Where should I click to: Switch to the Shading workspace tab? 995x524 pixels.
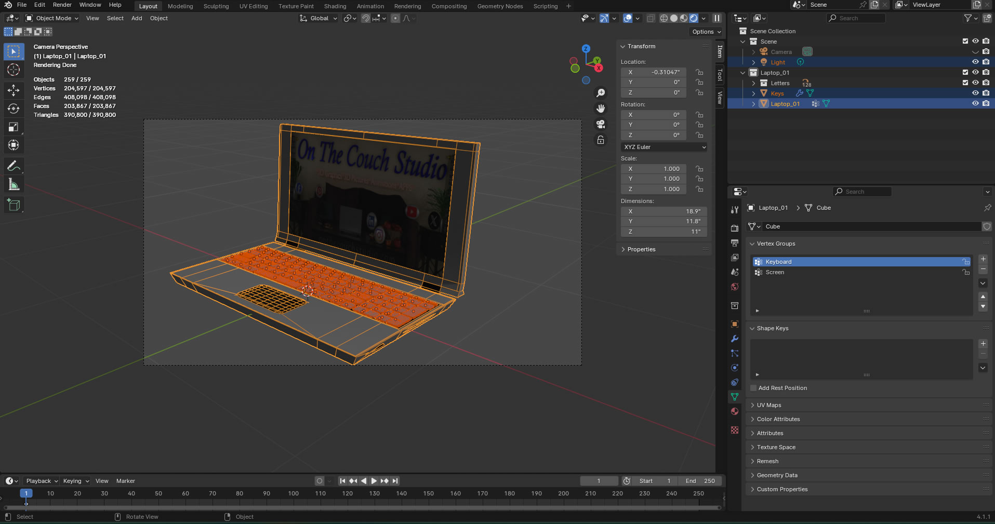[335, 6]
